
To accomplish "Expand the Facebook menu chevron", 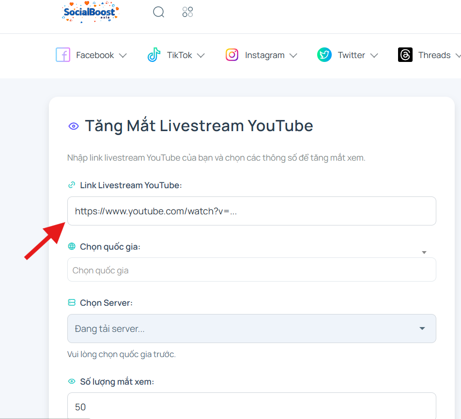I will coord(123,55).
